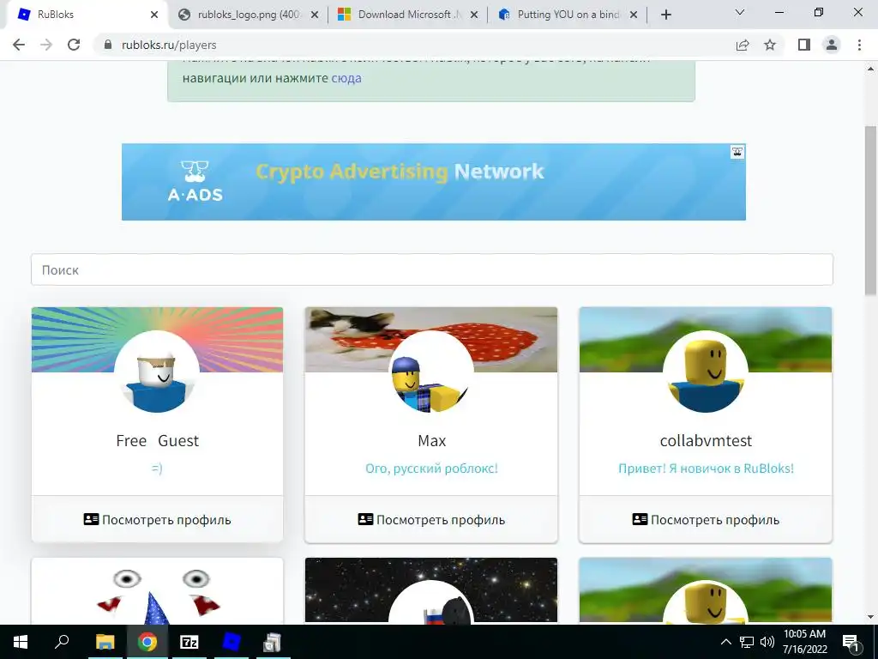Click the profile card icon beside Max's Посмотреть профиль
Image resolution: width=878 pixels, height=659 pixels.
[365, 519]
